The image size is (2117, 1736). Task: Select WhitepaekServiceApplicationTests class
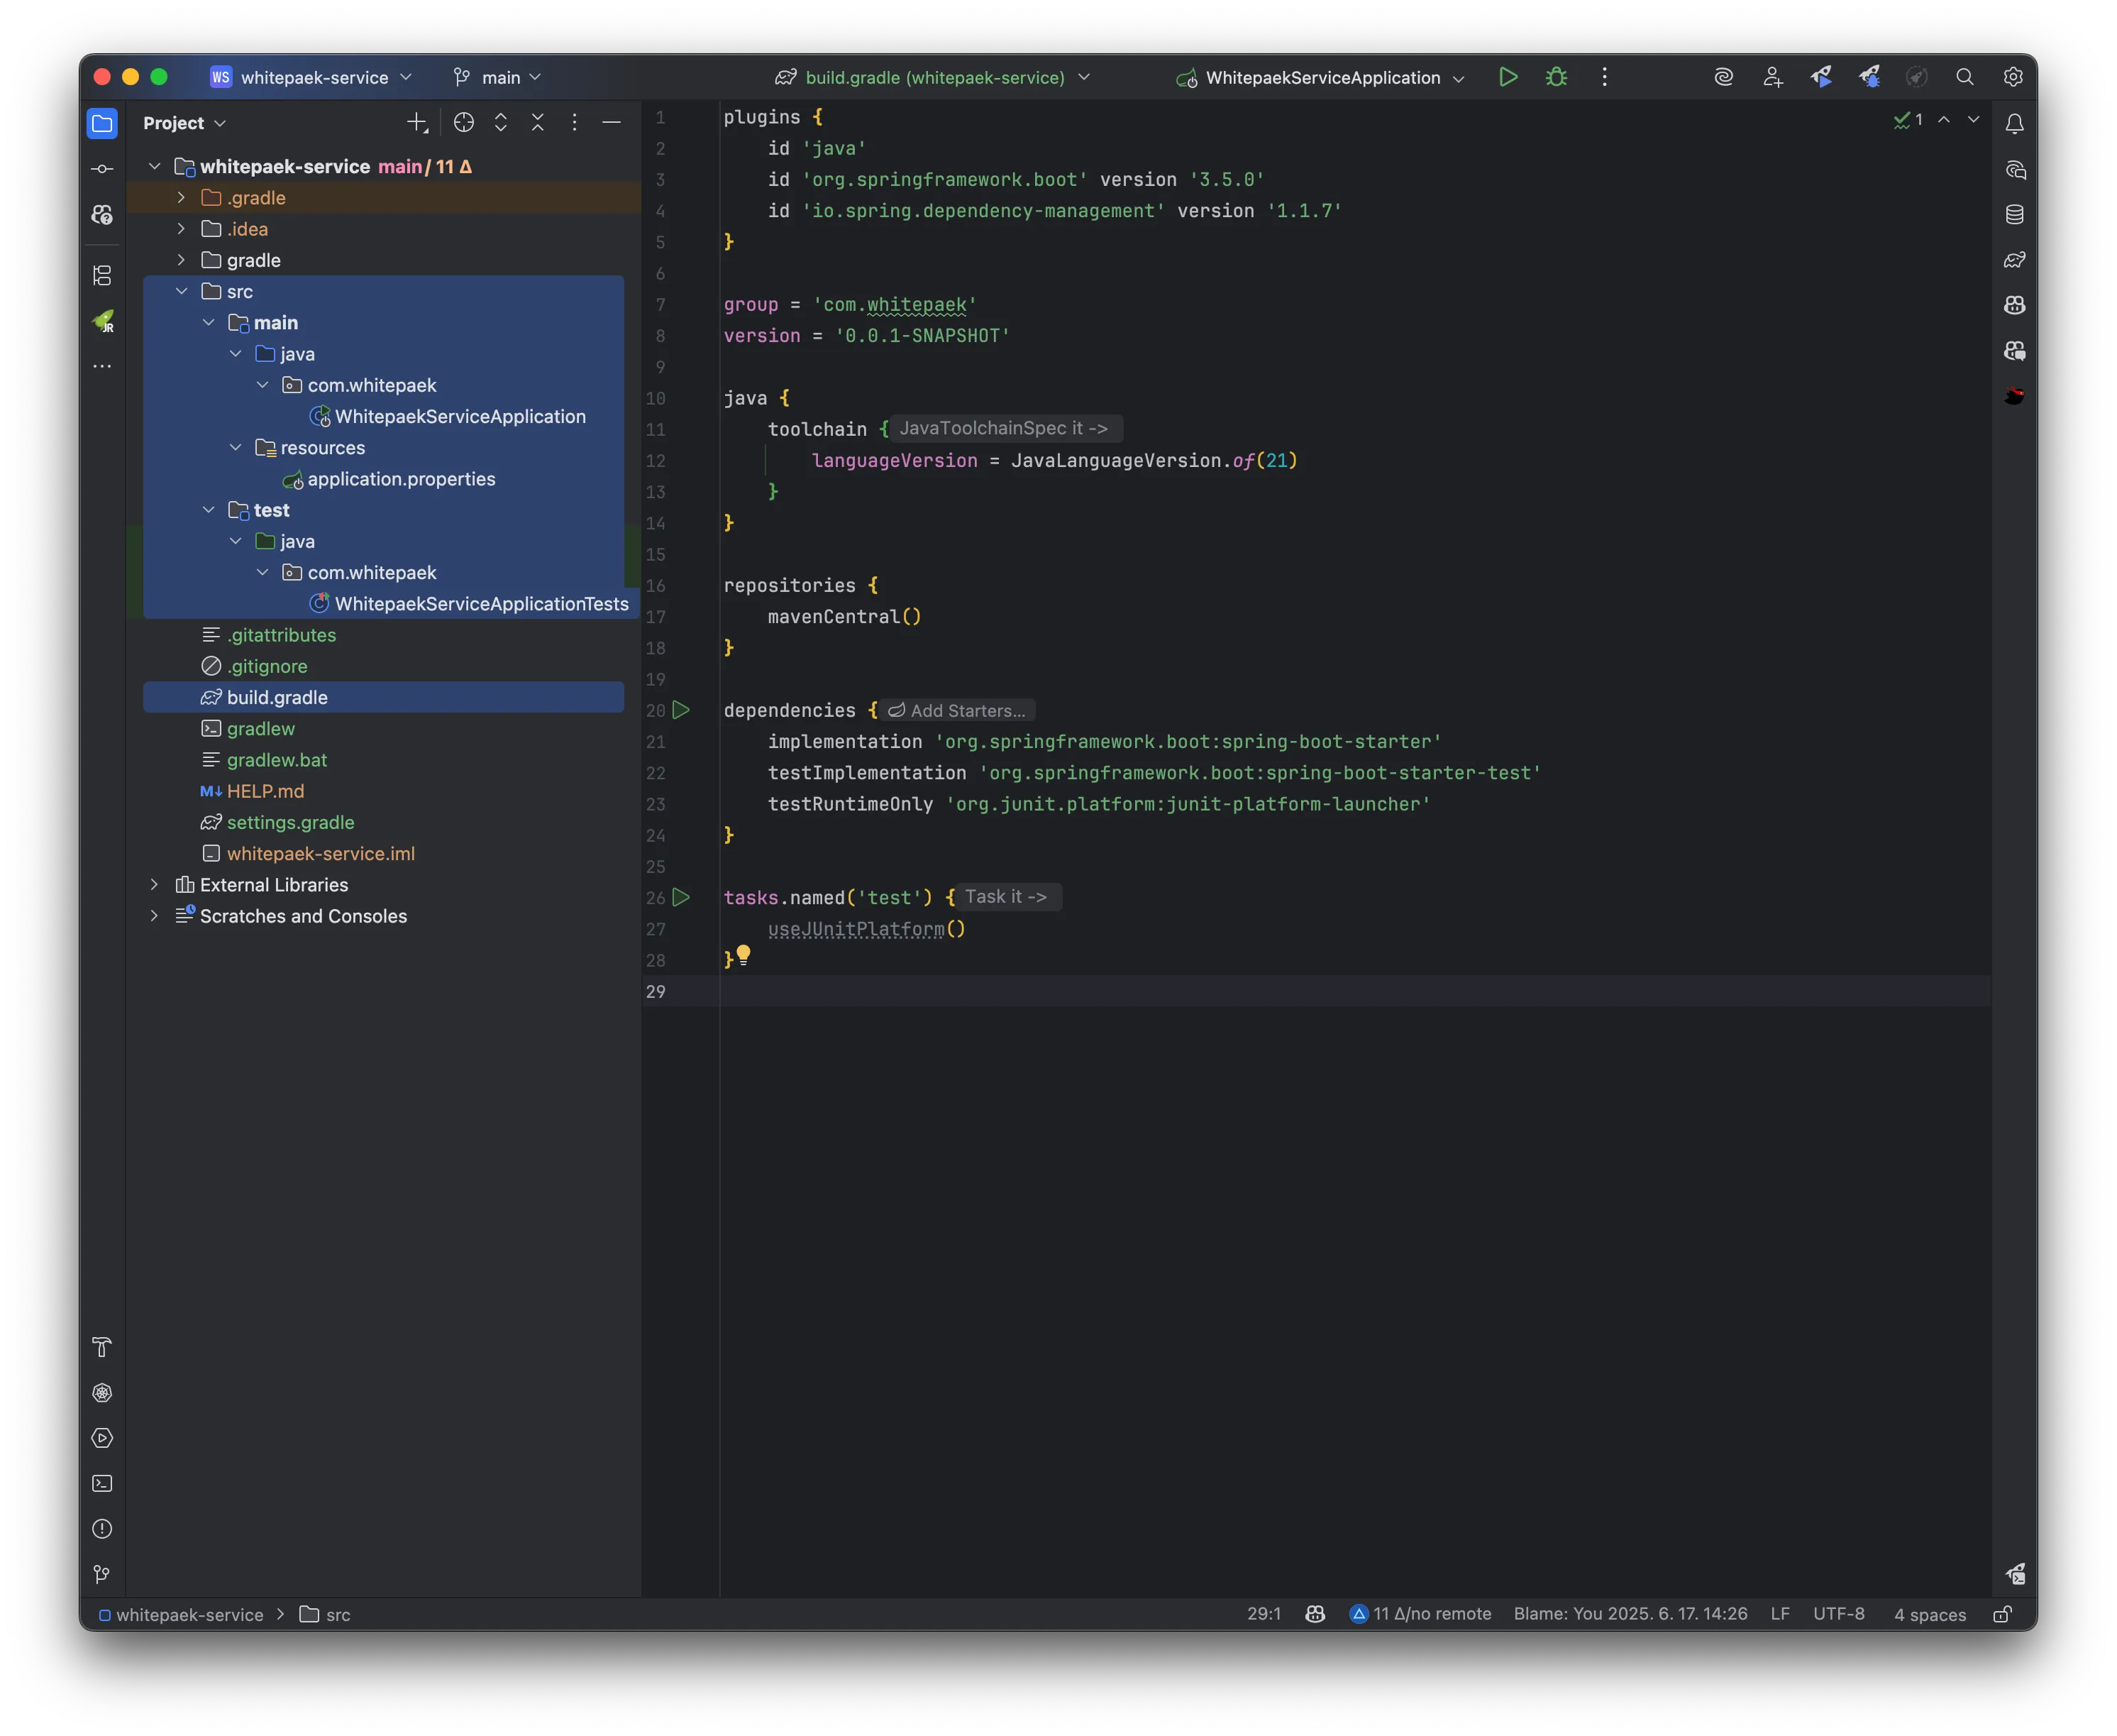(482, 604)
